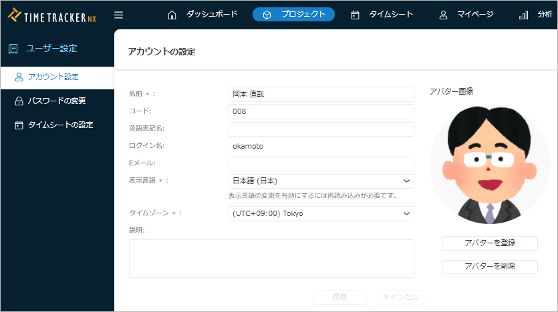Click the 名前 input field
558x312 pixels.
coord(321,94)
